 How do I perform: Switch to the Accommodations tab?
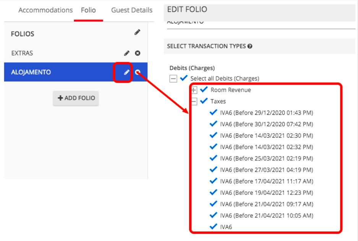click(x=45, y=10)
